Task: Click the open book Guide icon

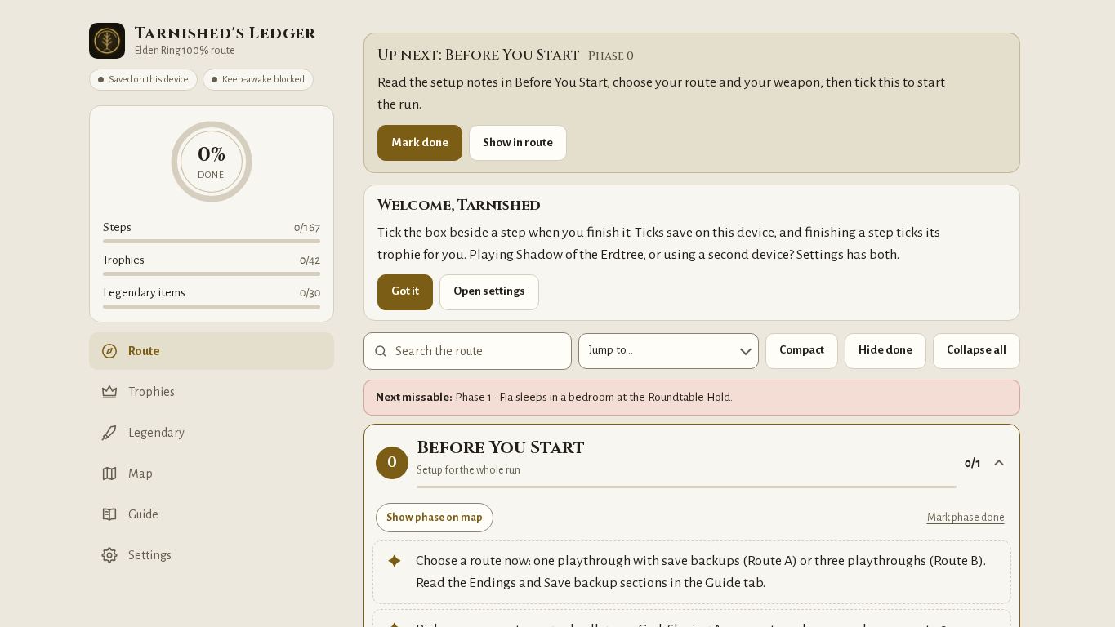Action: tap(109, 514)
